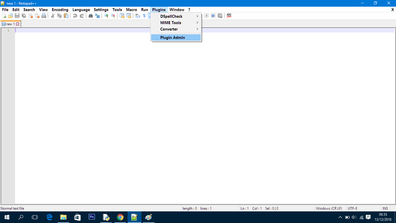396x223 pixels.
Task: Open the Window menu
Action: point(177,10)
